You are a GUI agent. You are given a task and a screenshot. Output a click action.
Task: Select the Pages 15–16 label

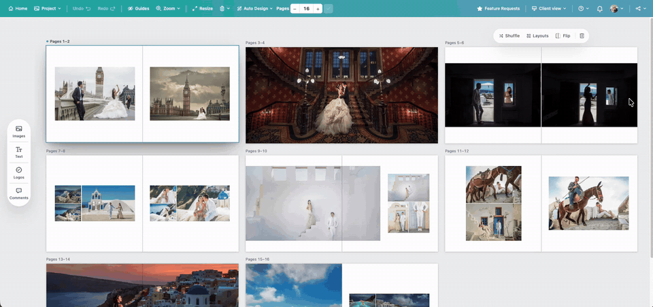point(257,259)
